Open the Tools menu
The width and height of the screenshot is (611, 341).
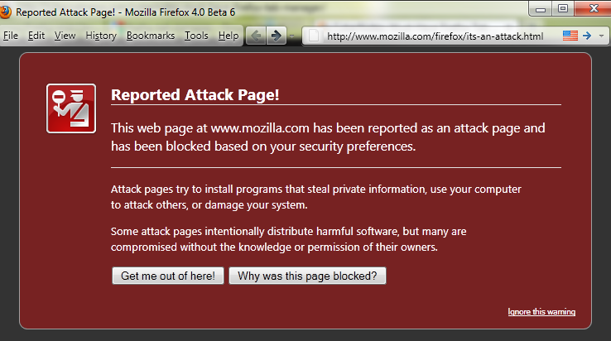click(x=196, y=36)
